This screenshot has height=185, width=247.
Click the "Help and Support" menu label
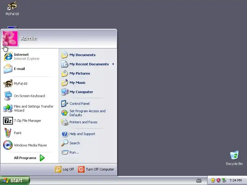pyautogui.click(x=82, y=134)
